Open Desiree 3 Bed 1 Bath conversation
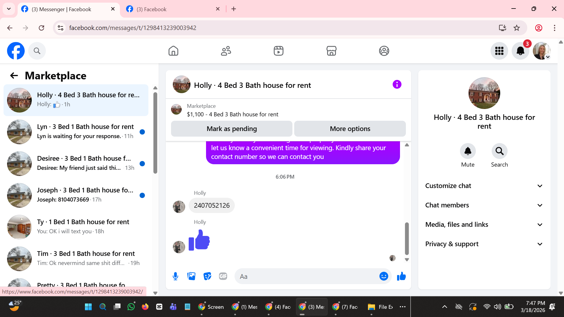Image resolution: width=564 pixels, height=317 pixels. click(x=76, y=164)
